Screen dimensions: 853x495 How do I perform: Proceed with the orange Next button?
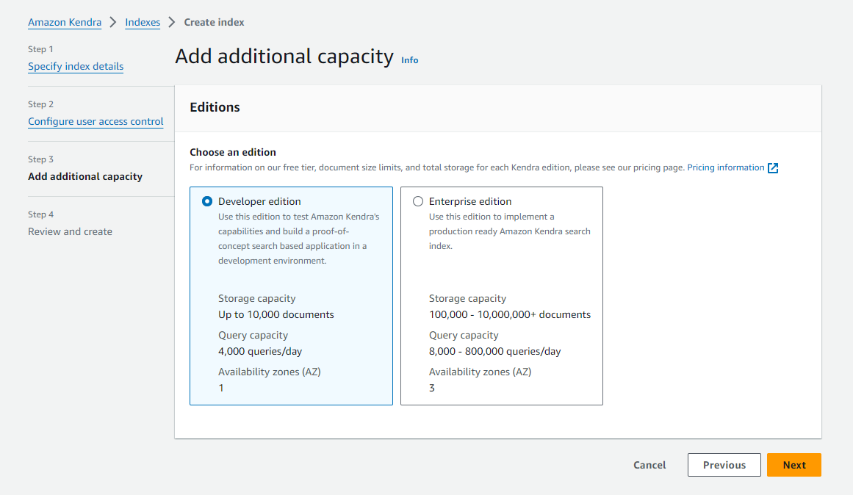(x=793, y=465)
